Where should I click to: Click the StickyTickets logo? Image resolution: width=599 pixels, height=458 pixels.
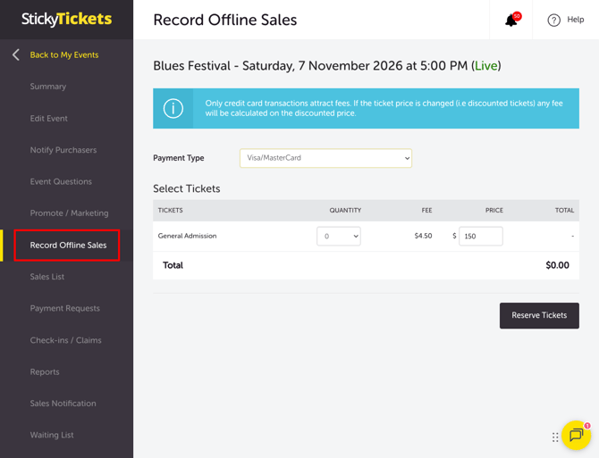pos(66,19)
